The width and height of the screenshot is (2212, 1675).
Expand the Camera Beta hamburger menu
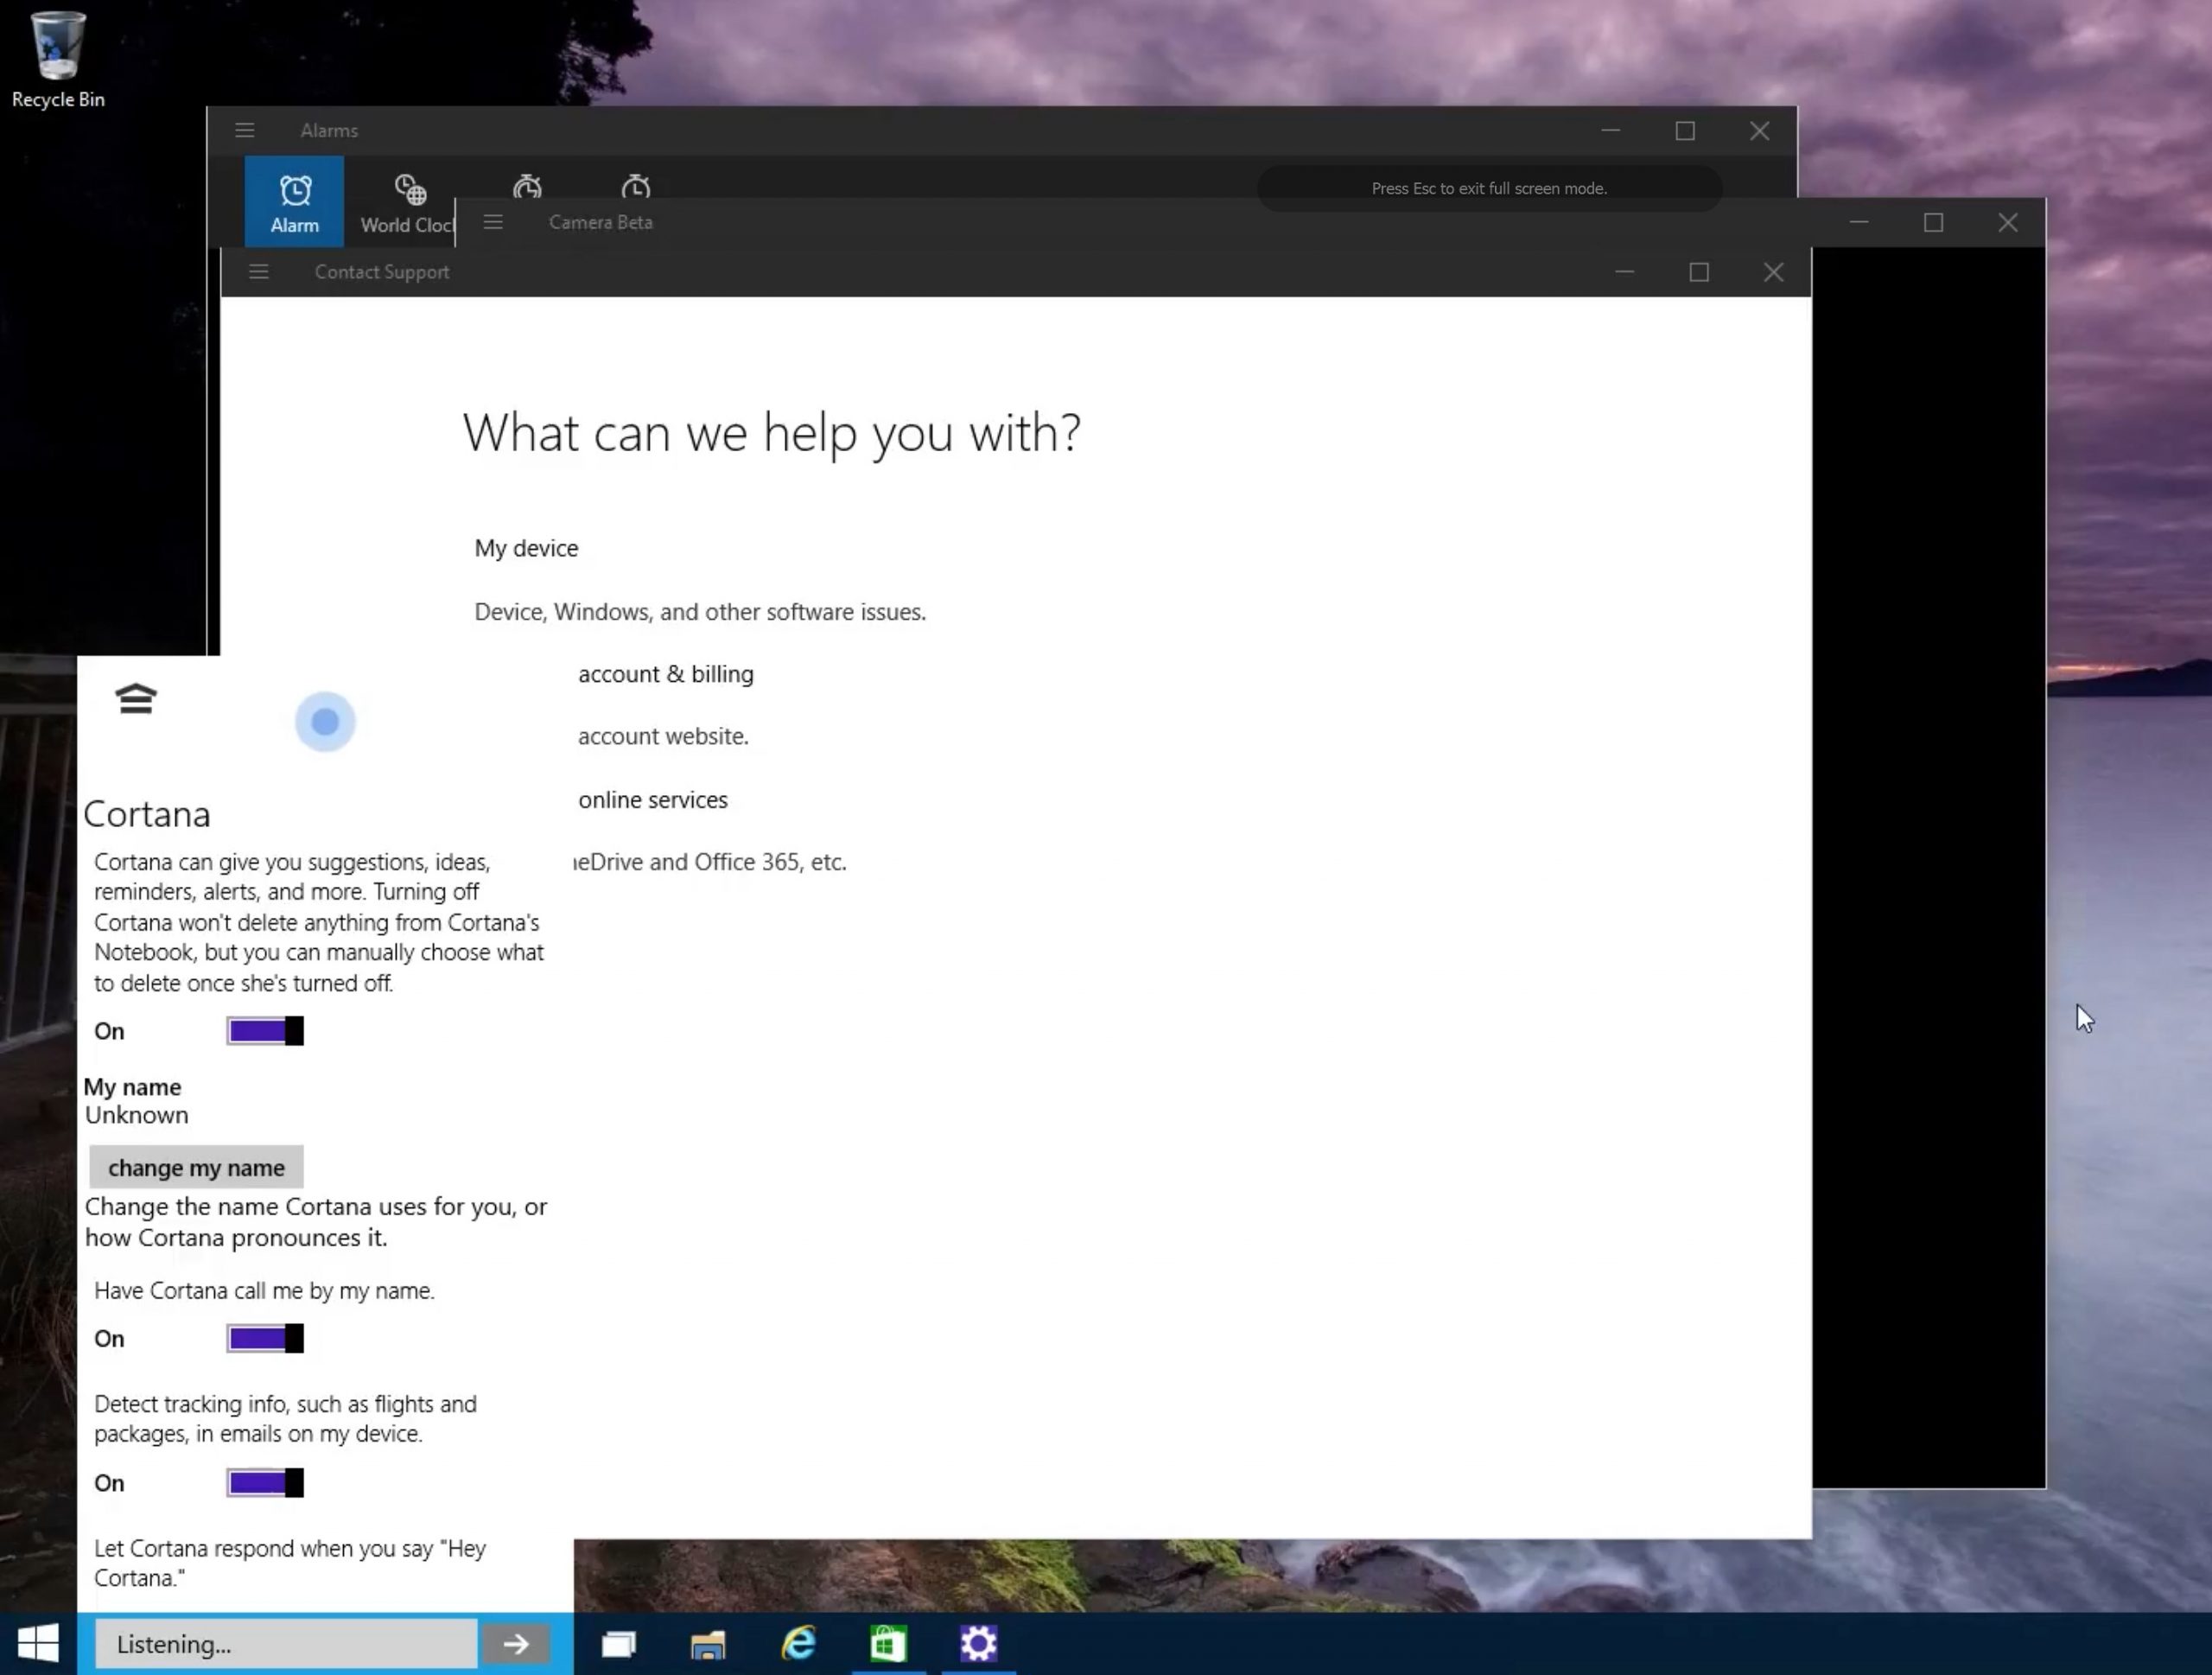pos(493,222)
